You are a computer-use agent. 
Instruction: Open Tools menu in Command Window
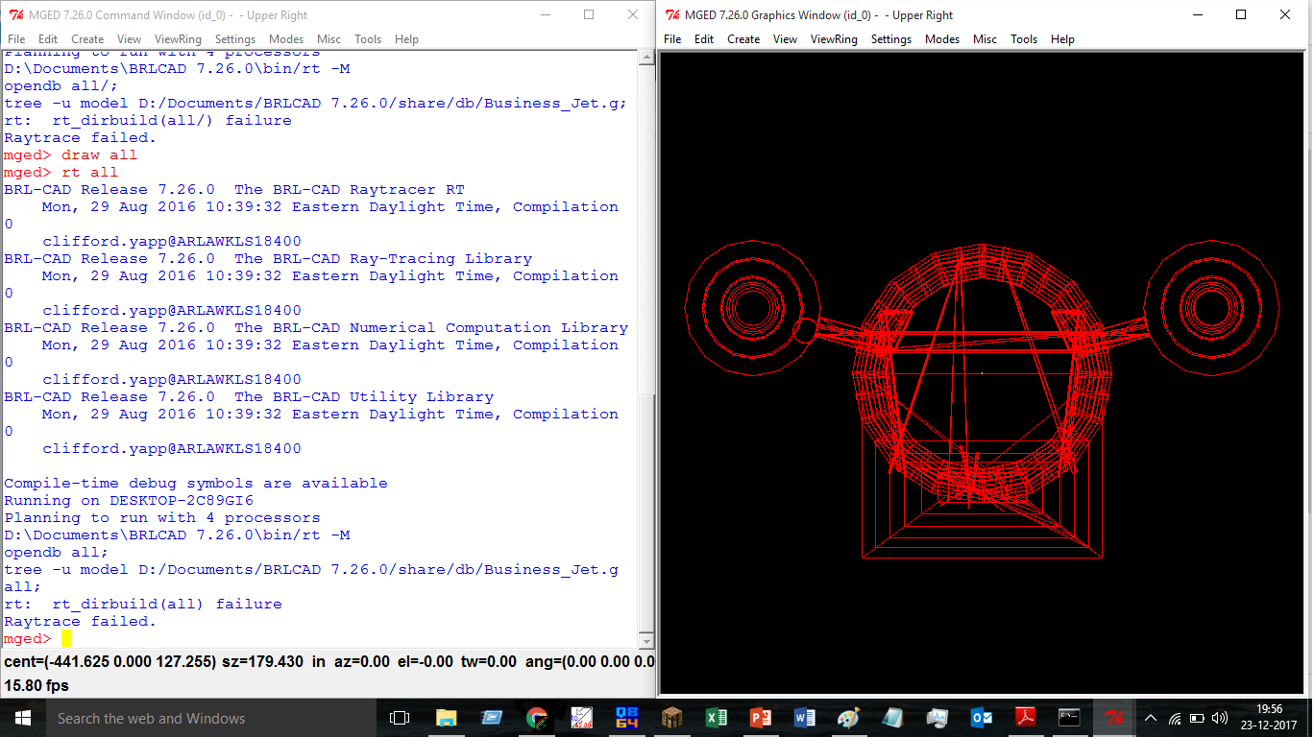coord(368,39)
